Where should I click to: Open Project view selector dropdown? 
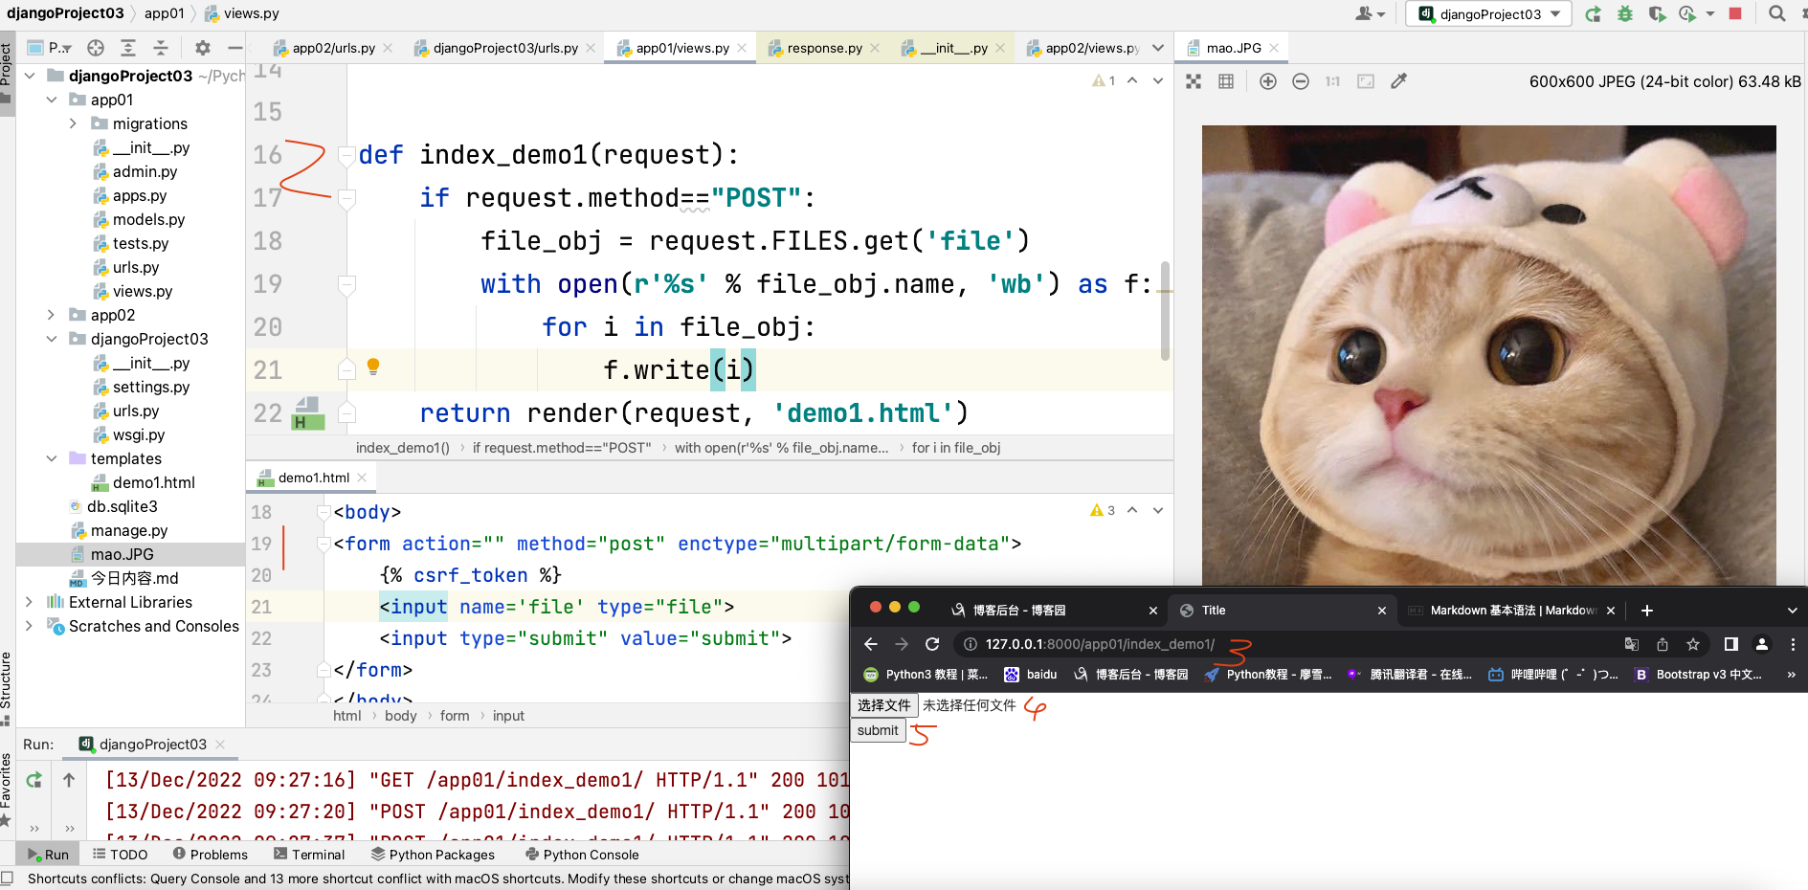point(49,48)
